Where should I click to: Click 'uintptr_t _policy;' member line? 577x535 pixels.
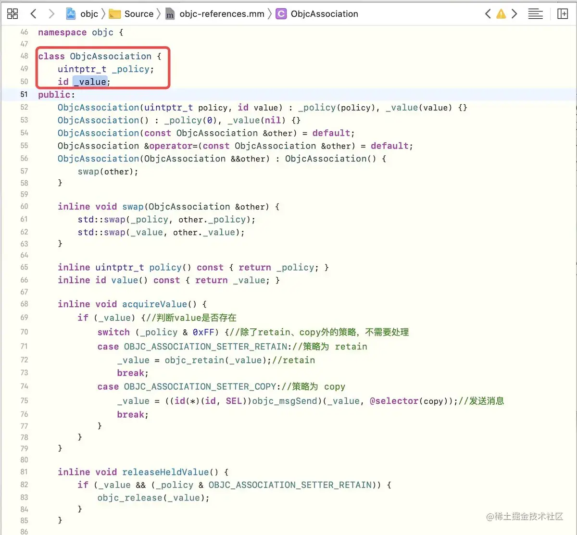click(106, 69)
